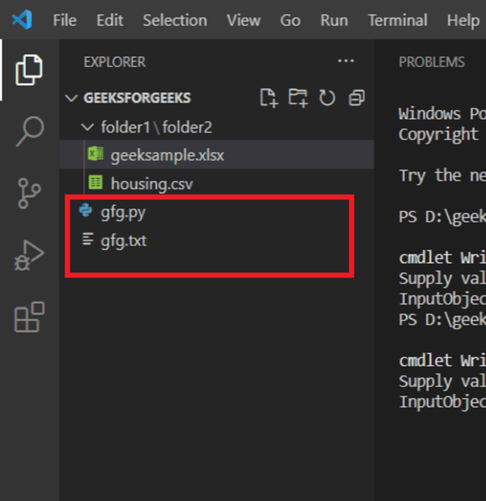Click the New File icon
Viewport: 486px width, 501px height.
[x=269, y=98]
